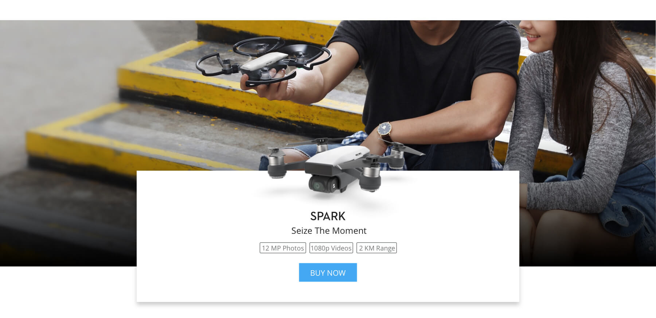Select the 1080p Videos tag
This screenshot has width=656, height=318.
click(331, 248)
